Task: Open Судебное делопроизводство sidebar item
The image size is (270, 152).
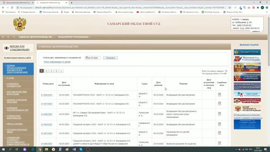Action: coord(17,109)
